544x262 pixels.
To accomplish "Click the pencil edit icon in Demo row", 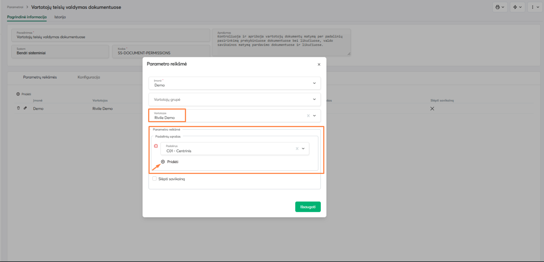I will pyautogui.click(x=25, y=108).
